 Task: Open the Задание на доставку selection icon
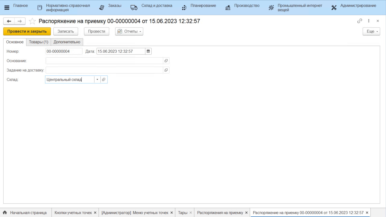tap(166, 70)
